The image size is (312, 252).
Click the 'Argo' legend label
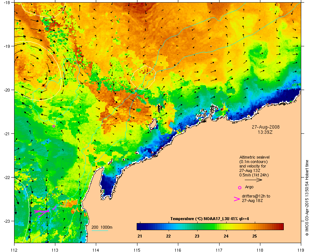249,187
